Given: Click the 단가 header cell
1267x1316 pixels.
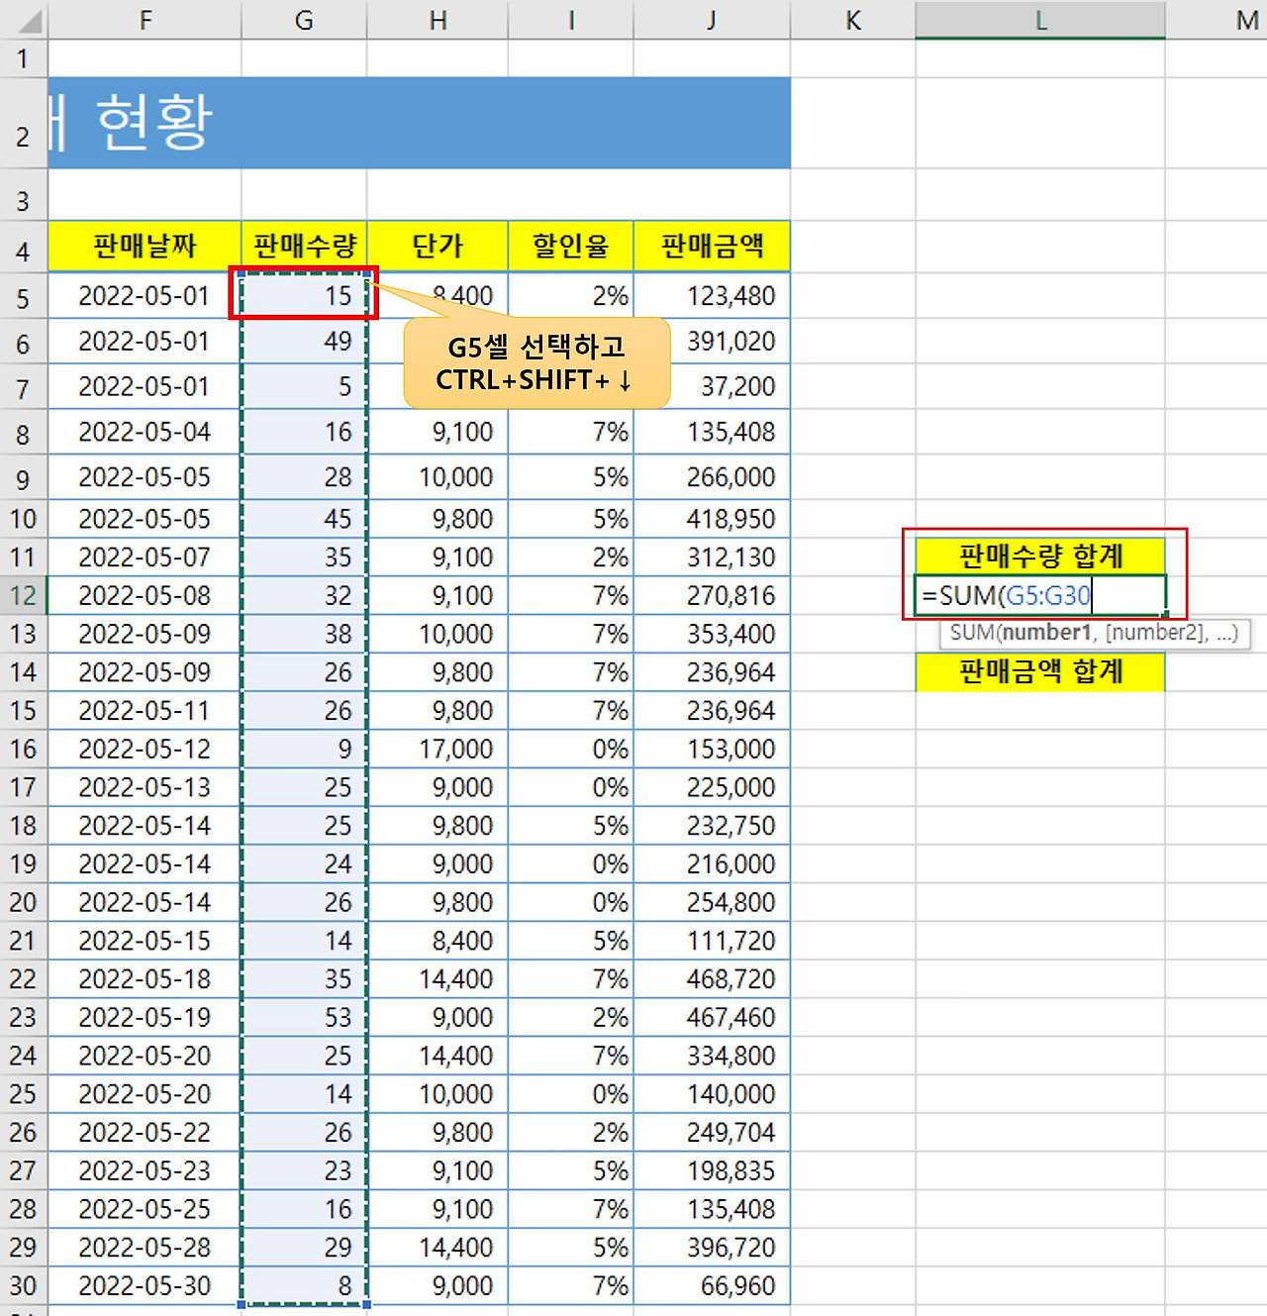Looking at the screenshot, I should coord(438,246).
